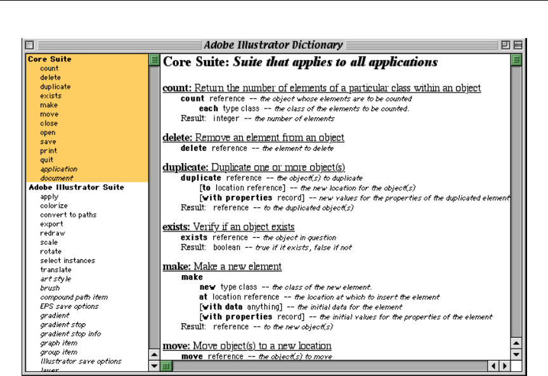Screen dimensions: 548x376
Task: Select 'duplicate' in Core Suite list
Action: (x=55, y=87)
